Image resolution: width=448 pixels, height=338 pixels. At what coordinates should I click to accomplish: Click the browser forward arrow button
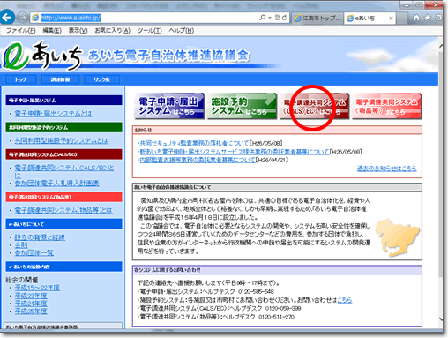[x=22, y=18]
